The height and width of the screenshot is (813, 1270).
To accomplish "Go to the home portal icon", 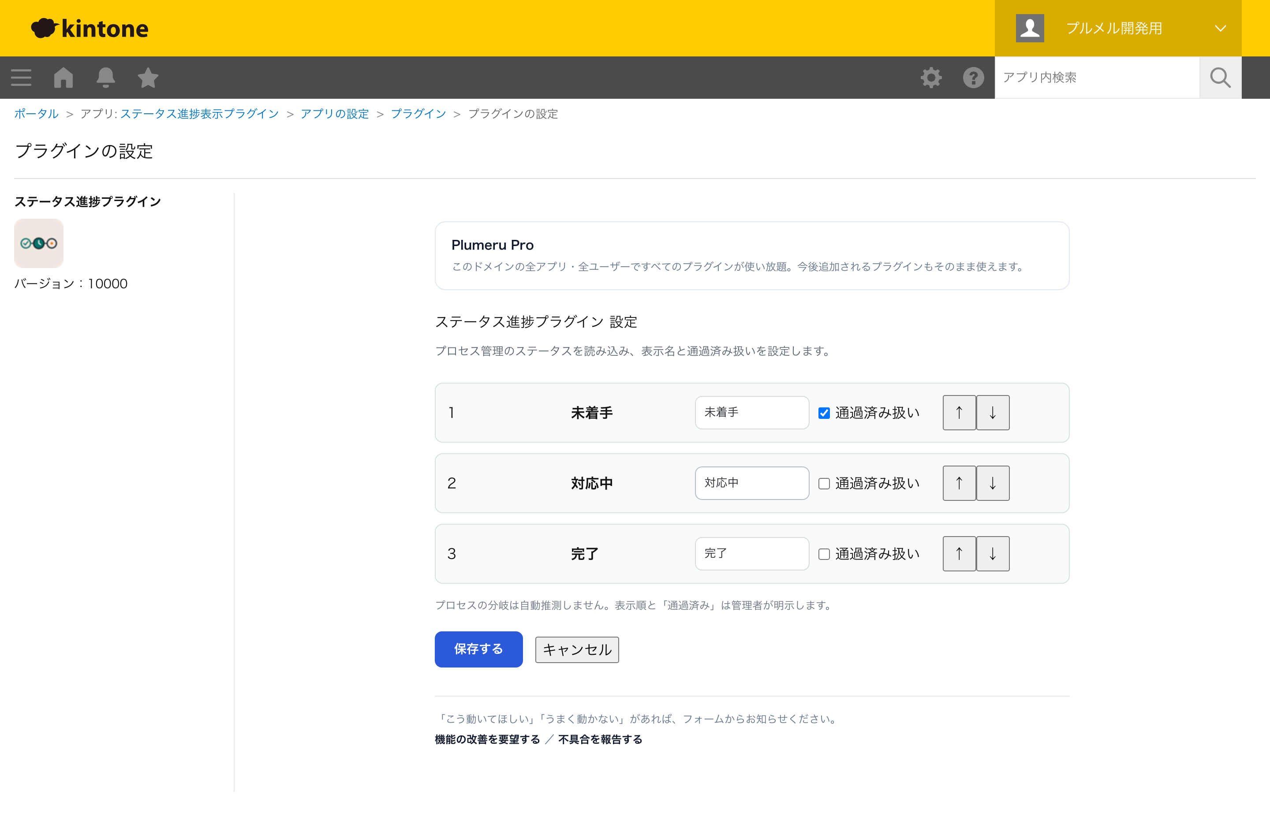I will pos(63,78).
